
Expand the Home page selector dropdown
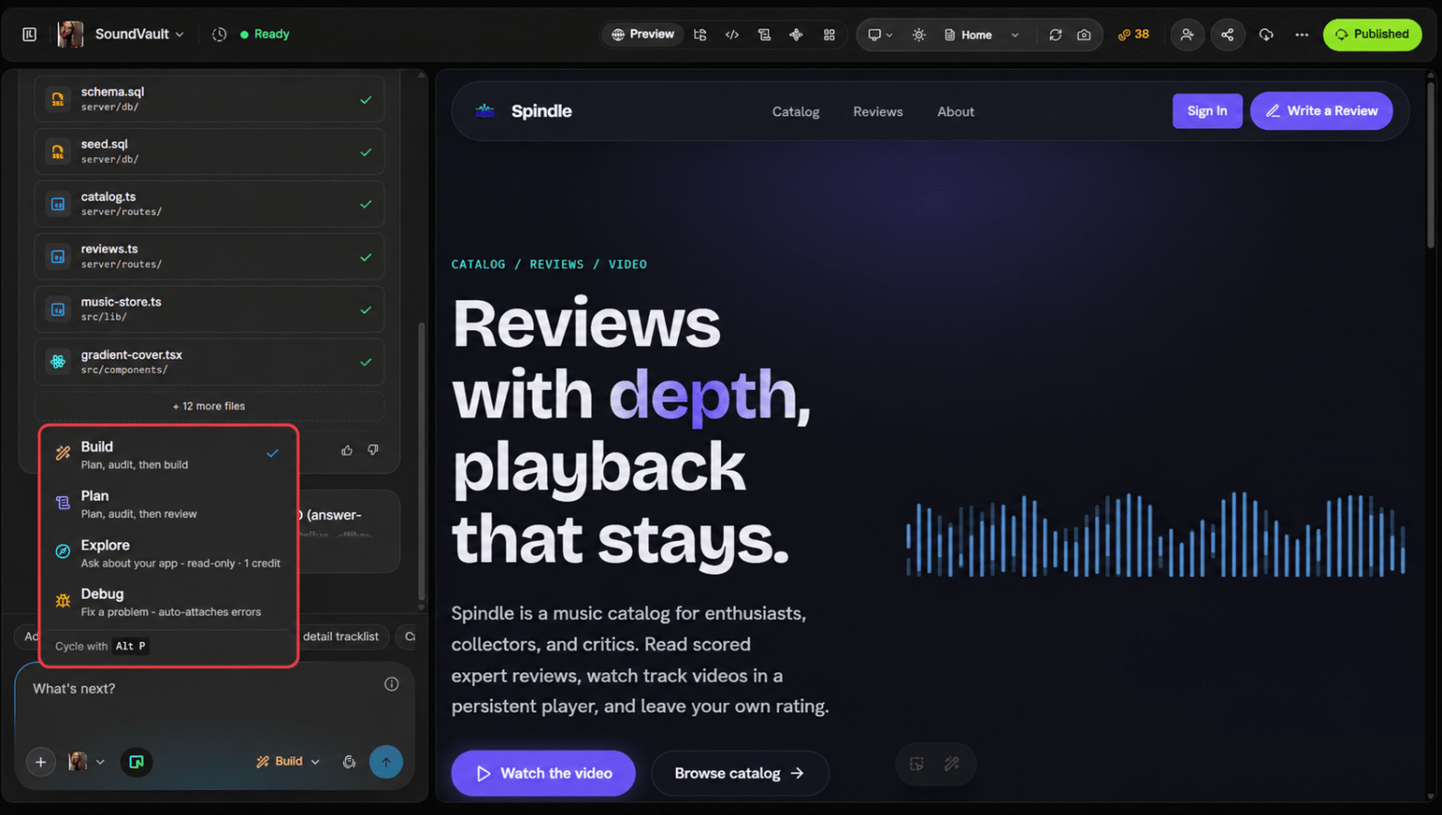[x=981, y=35]
